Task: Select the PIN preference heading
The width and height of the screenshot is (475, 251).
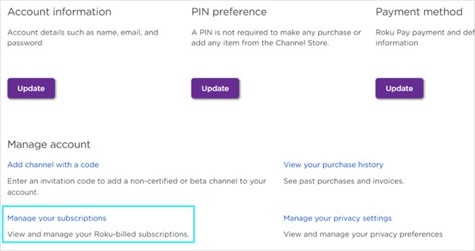Action: click(229, 12)
